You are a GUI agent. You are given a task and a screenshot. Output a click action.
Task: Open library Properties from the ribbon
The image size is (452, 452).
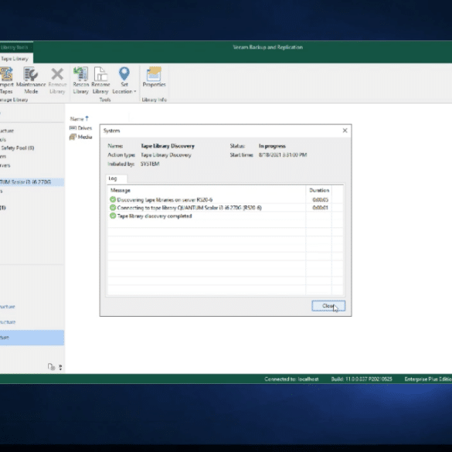[154, 77]
